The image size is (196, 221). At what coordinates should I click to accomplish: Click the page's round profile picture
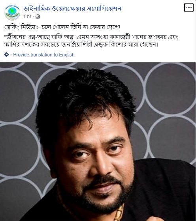pyautogui.click(x=12, y=13)
